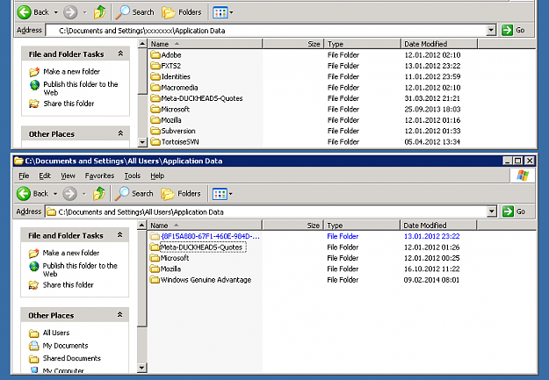Collapse Other Places in All Users window
The image size is (549, 380).
point(119,314)
